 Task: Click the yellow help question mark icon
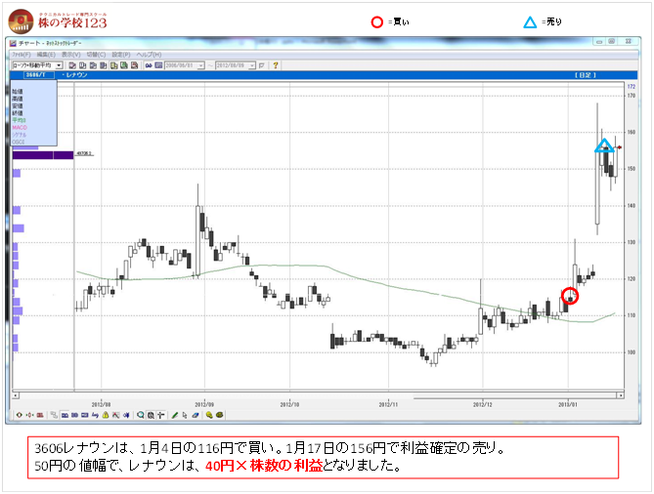click(277, 65)
